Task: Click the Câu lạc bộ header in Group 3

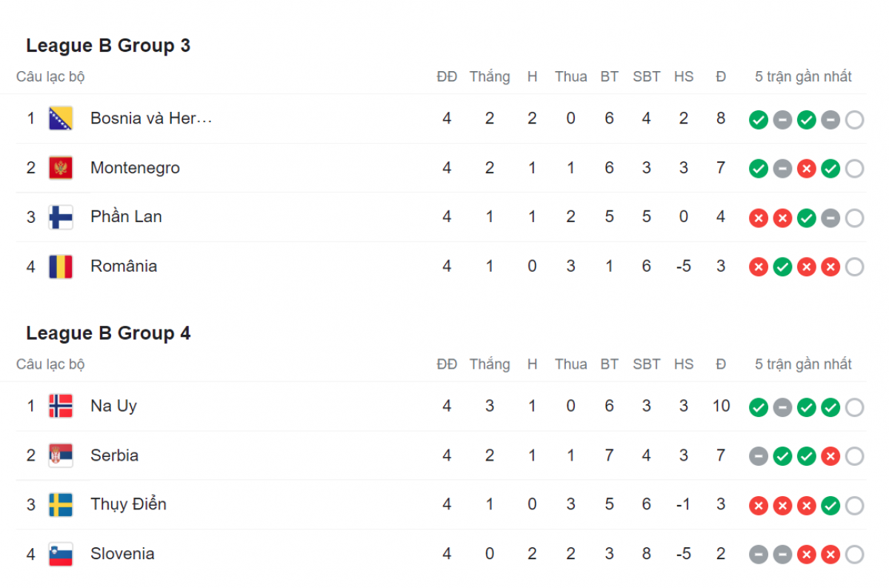Action: coord(50,77)
